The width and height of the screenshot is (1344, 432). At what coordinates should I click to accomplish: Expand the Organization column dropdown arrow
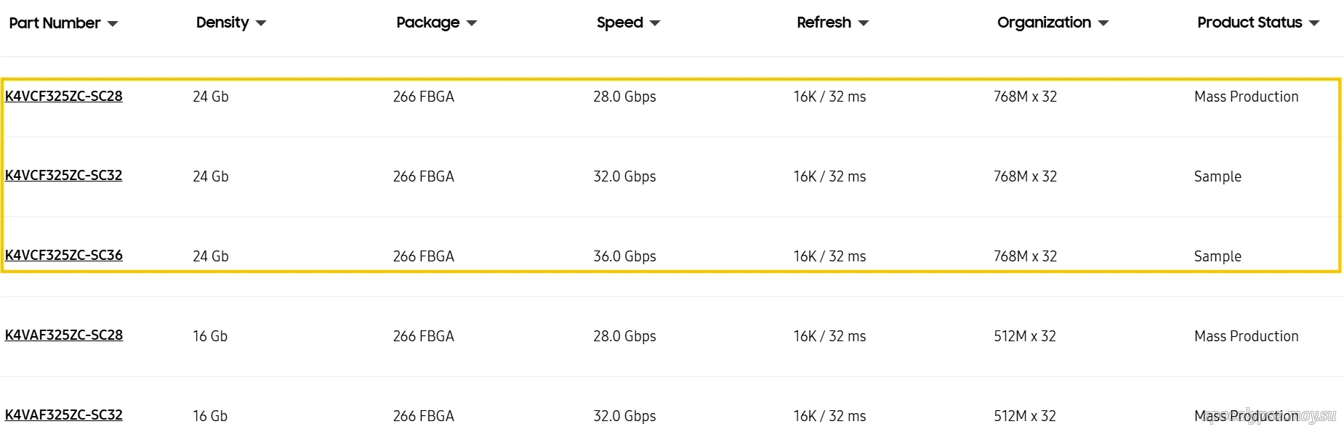[1103, 24]
